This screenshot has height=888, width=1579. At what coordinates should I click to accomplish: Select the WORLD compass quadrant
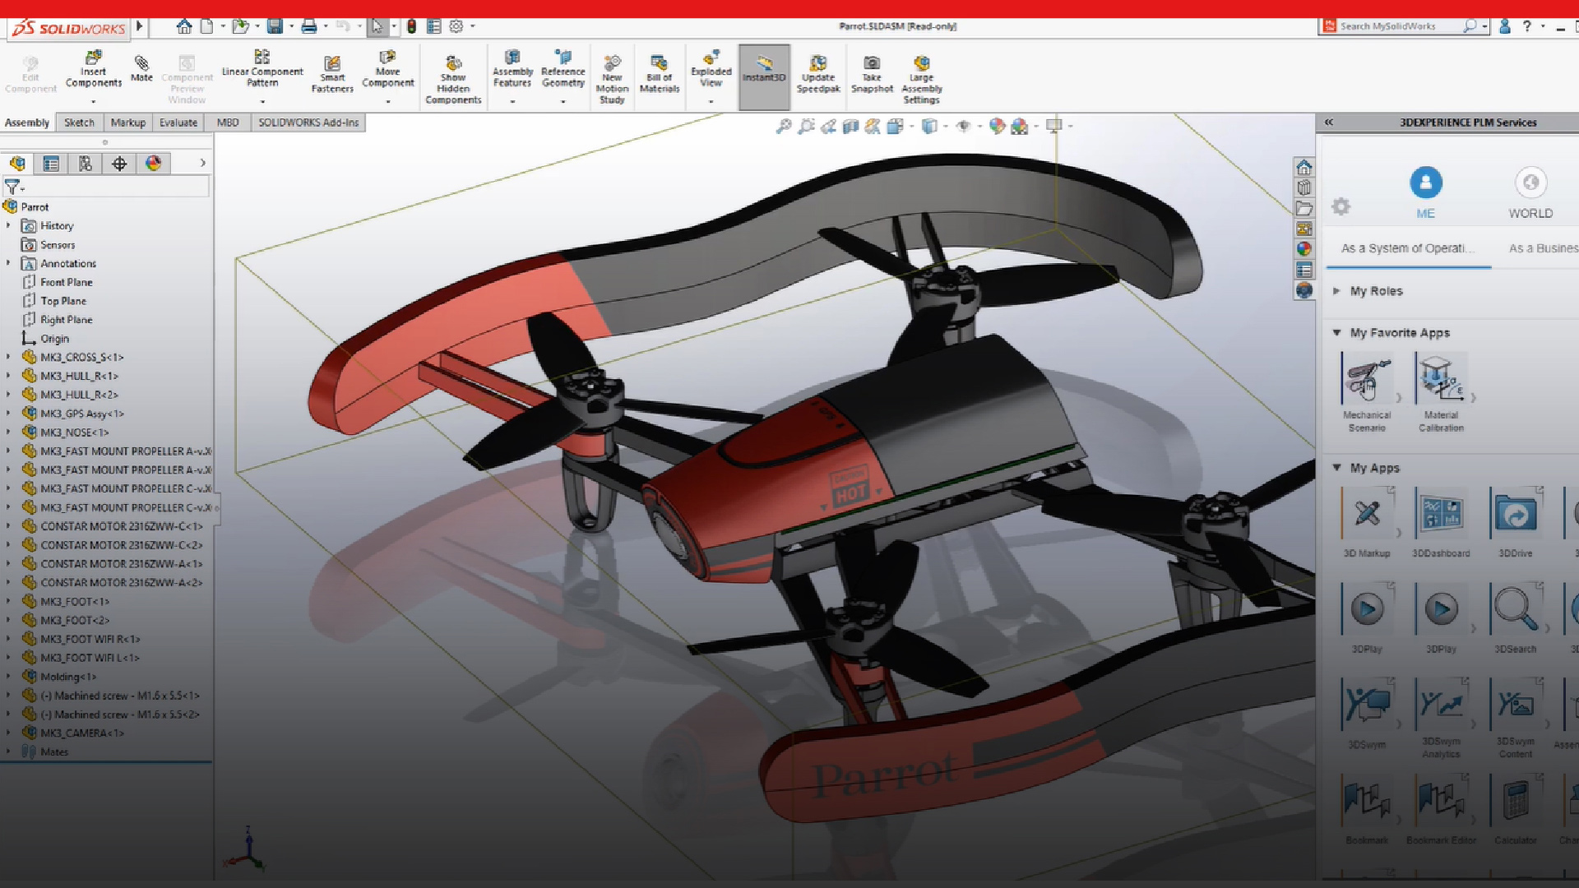click(1530, 192)
